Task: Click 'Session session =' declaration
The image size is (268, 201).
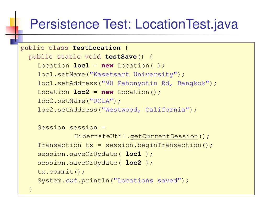Action: pyautogui.click(x=71, y=127)
